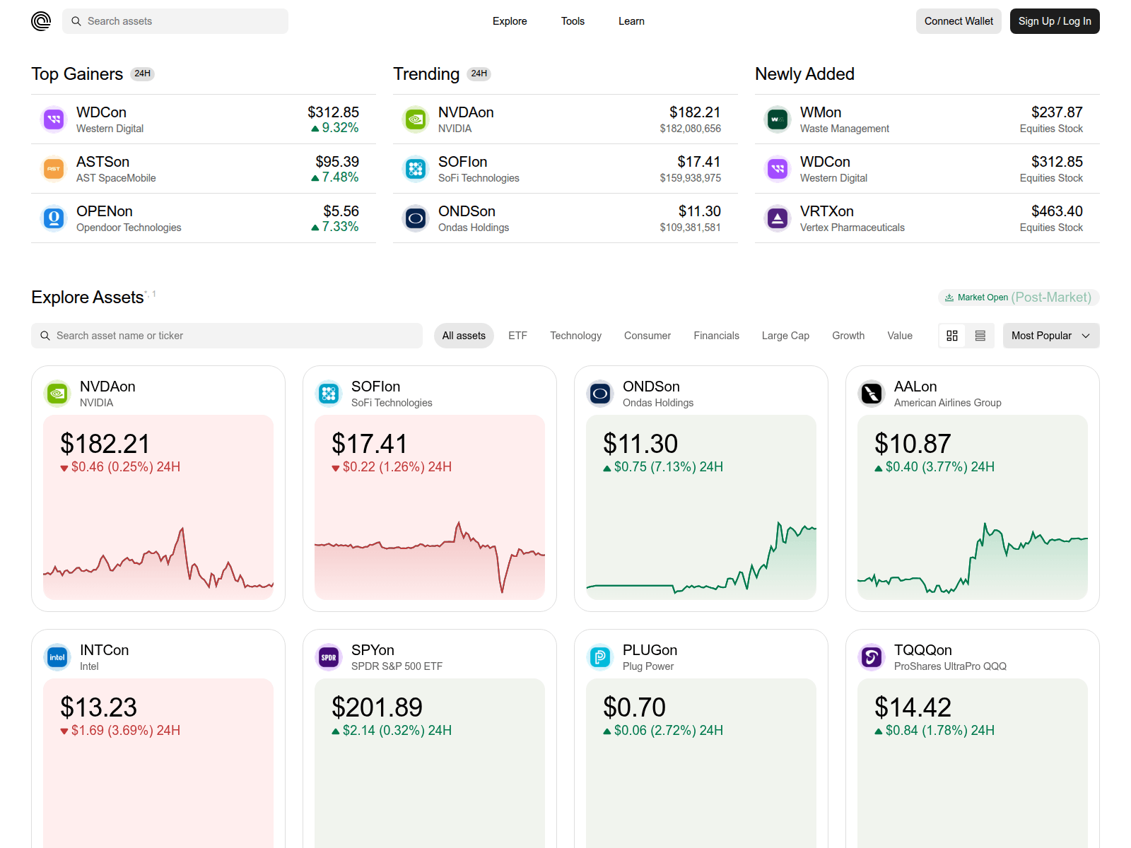Click the site logo in the header
The image size is (1131, 848).
tap(41, 21)
